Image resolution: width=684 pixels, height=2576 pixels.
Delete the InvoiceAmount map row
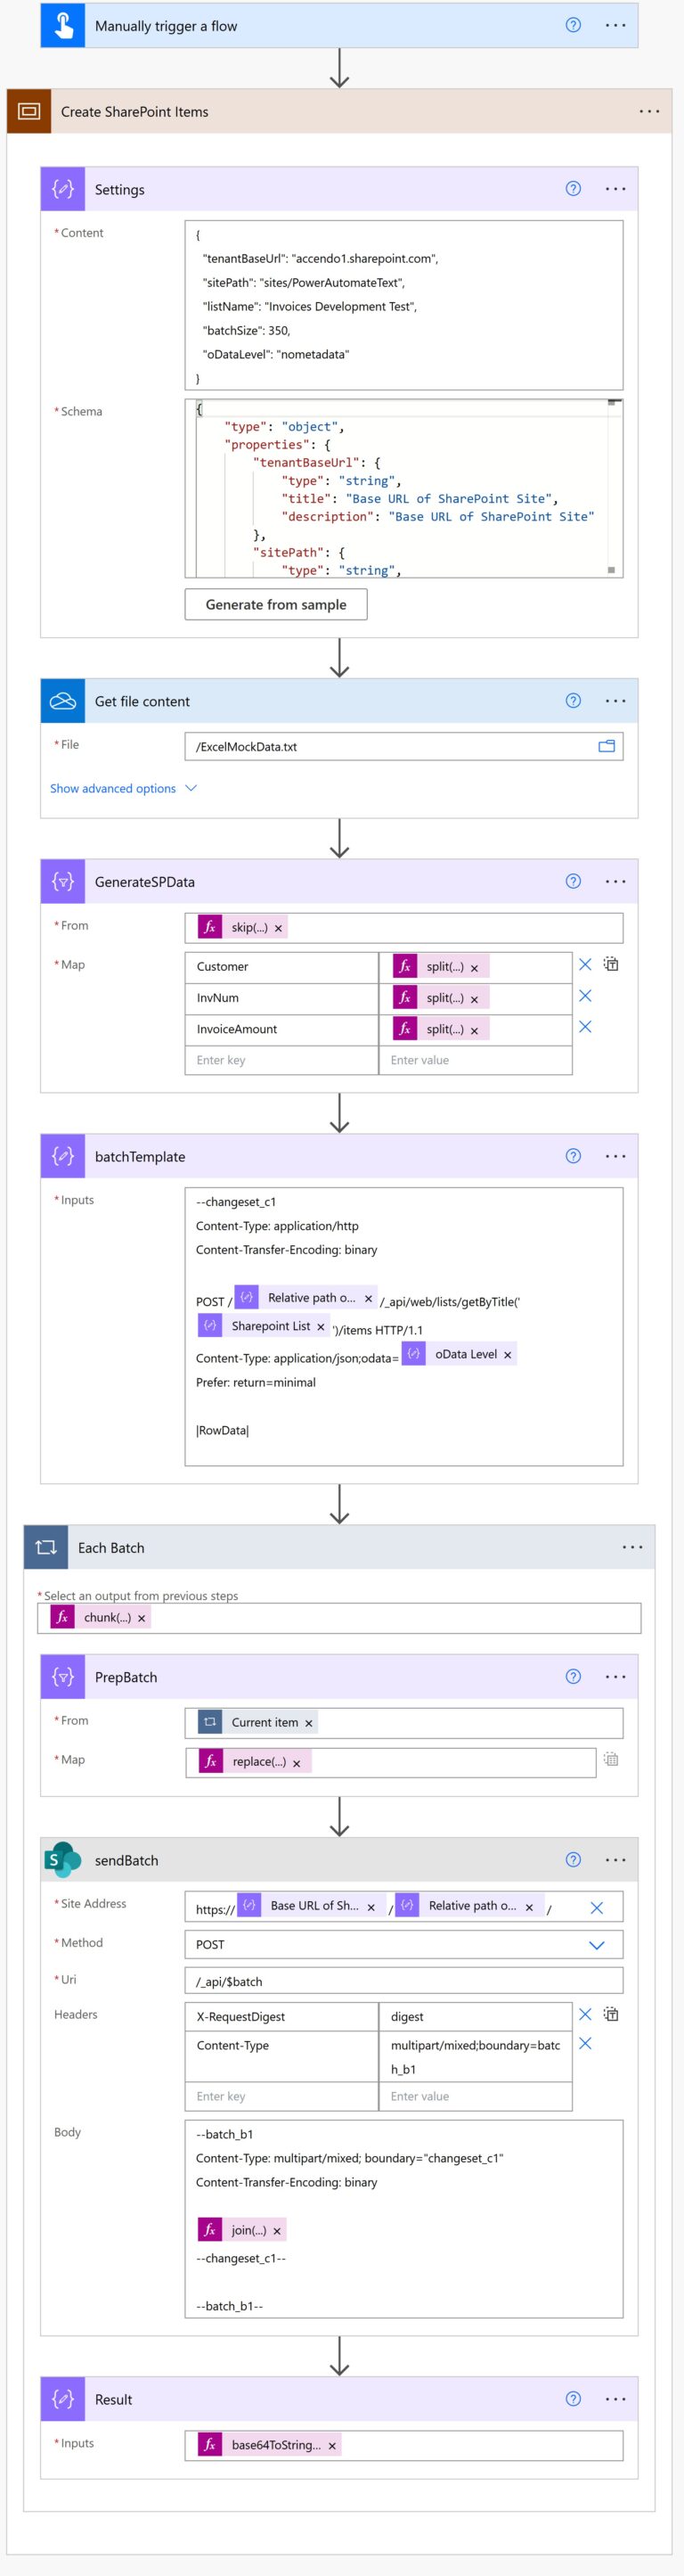tap(585, 1027)
